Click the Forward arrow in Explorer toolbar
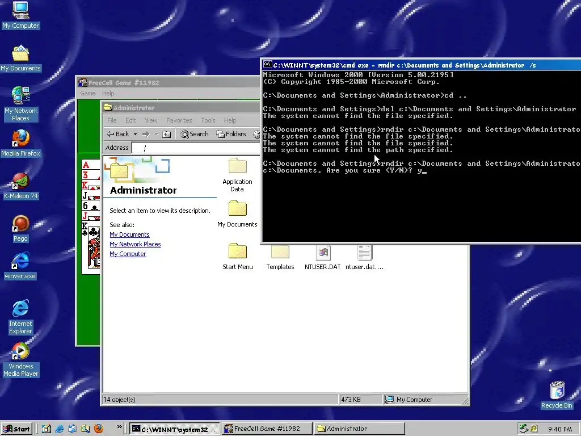This screenshot has height=436, width=581. (146, 134)
